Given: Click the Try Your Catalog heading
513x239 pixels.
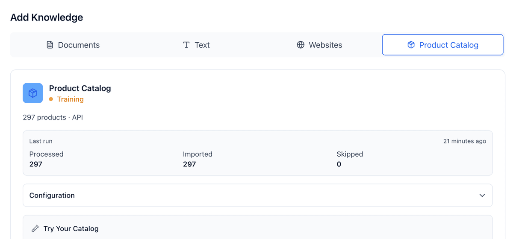Looking at the screenshot, I should pos(71,229).
